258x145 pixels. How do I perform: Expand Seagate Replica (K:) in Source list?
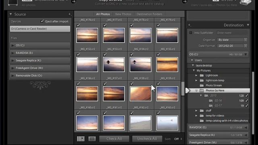coord(12,60)
